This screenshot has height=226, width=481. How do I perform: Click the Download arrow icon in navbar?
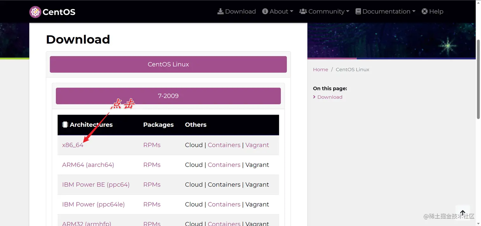pos(220,11)
